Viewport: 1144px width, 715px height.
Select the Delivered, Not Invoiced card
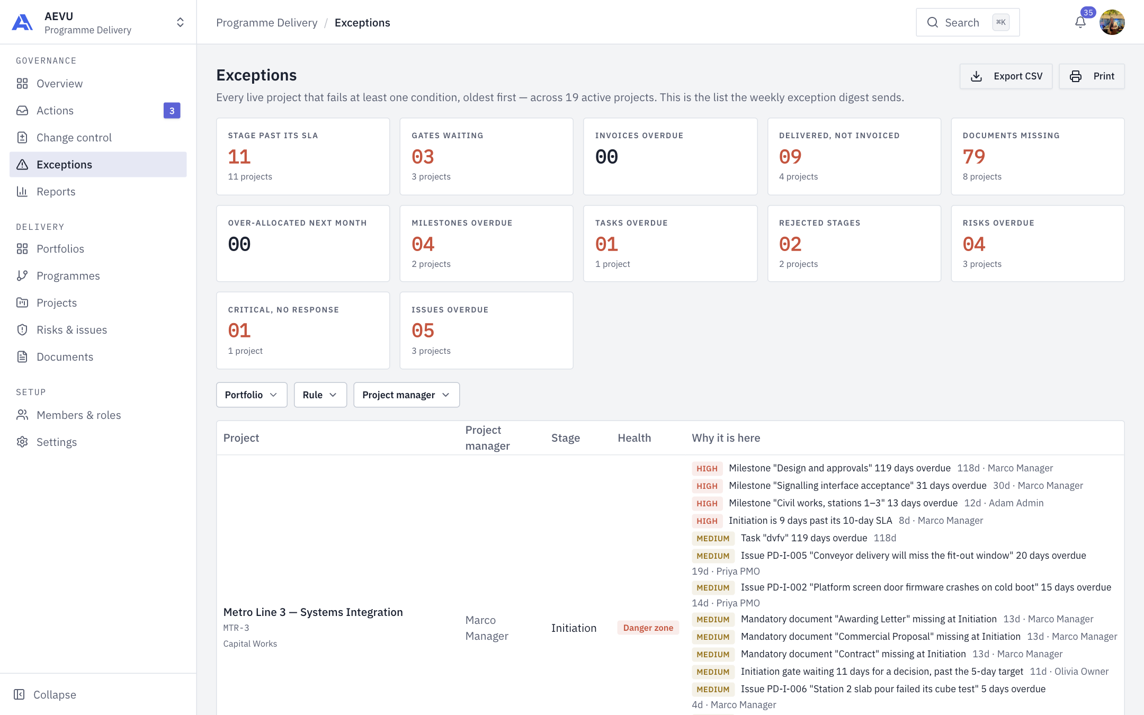854,156
